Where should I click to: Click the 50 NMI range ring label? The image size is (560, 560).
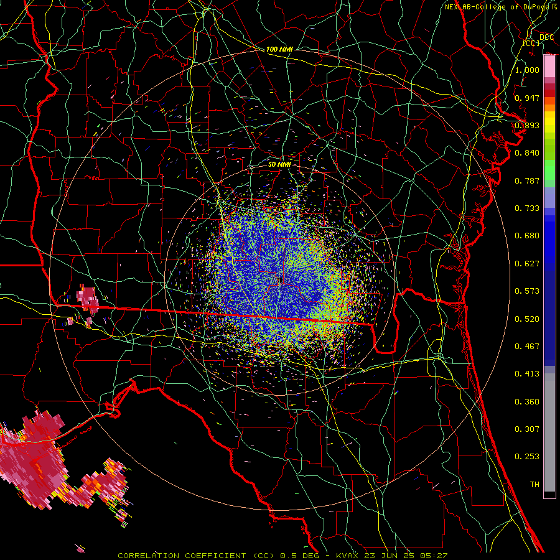click(x=279, y=164)
